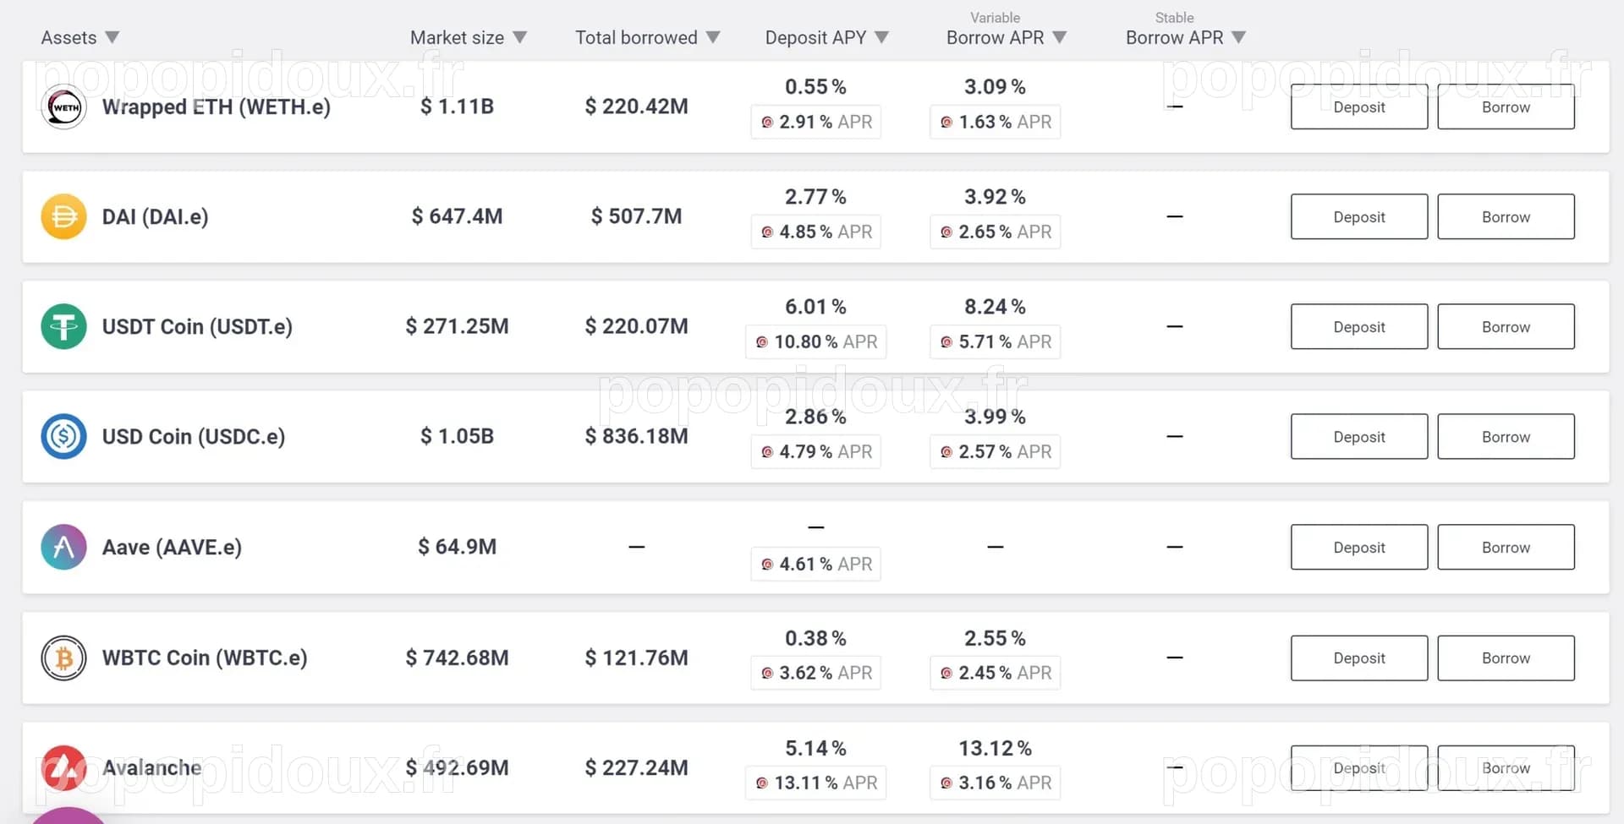The width and height of the screenshot is (1624, 824).
Task: Deposit Wrapped ETH (WETH.e)
Action: (1359, 106)
